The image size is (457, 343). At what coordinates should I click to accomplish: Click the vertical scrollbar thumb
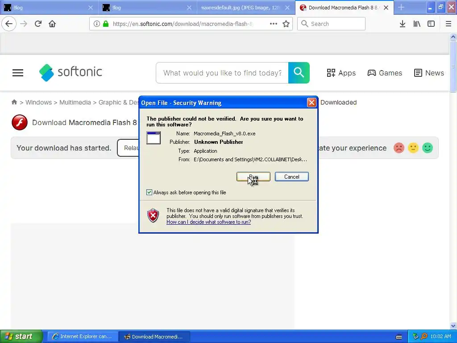point(453,67)
